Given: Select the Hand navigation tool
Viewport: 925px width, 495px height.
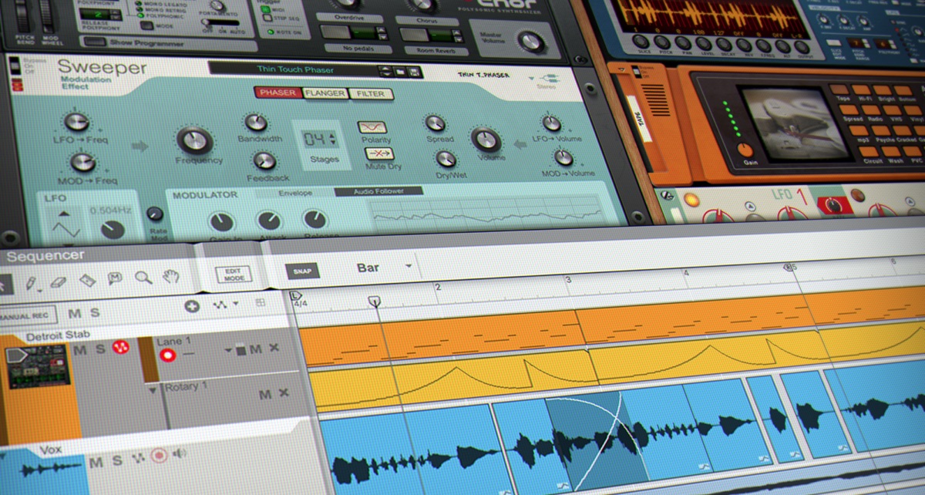Looking at the screenshot, I should (170, 276).
